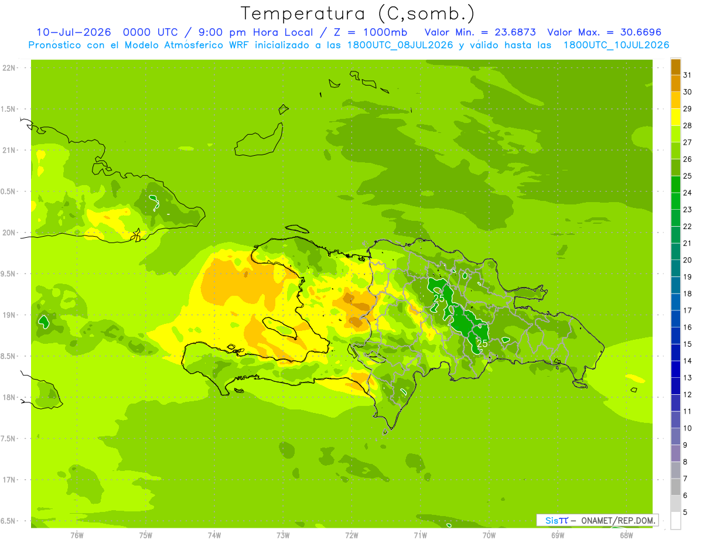Click the "Temperatura (C,somb.)" title

point(358,13)
